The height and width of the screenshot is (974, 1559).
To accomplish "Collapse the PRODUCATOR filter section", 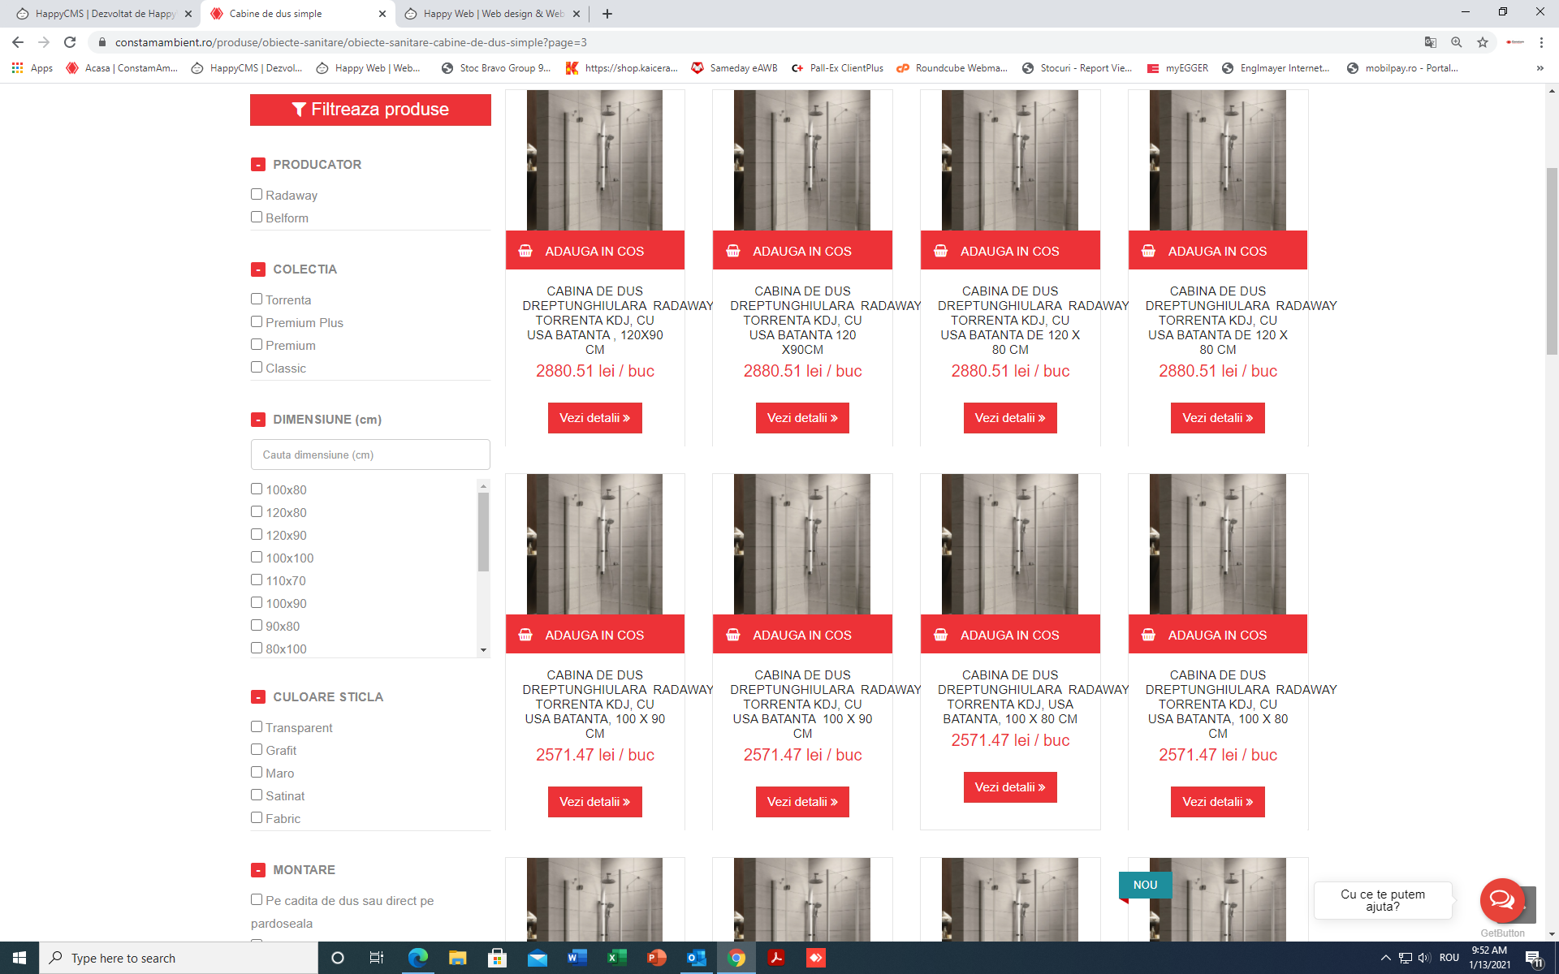I will tap(258, 165).
